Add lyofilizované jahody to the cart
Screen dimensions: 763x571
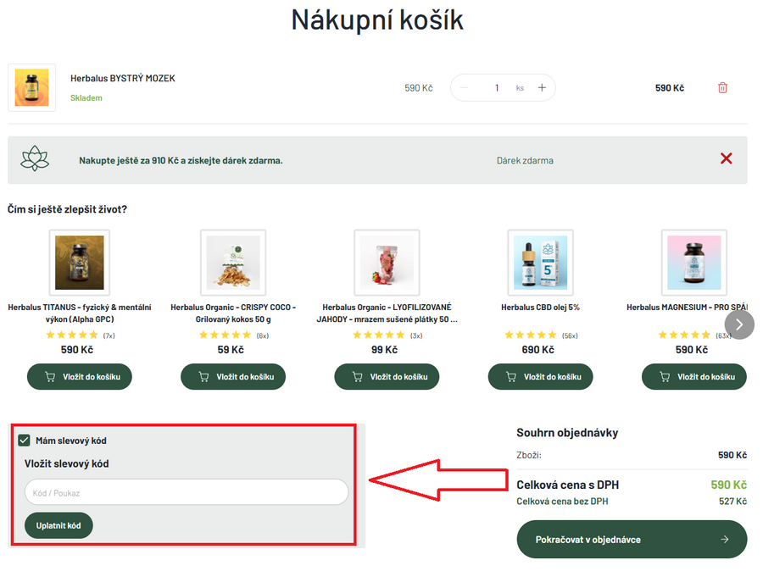pos(387,377)
